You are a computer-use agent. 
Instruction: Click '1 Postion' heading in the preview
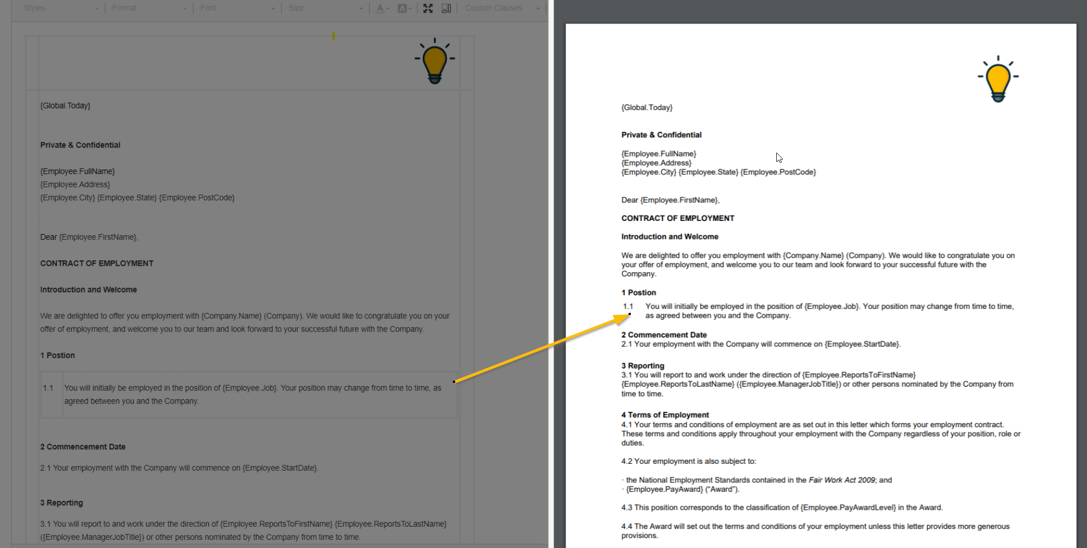coord(638,293)
